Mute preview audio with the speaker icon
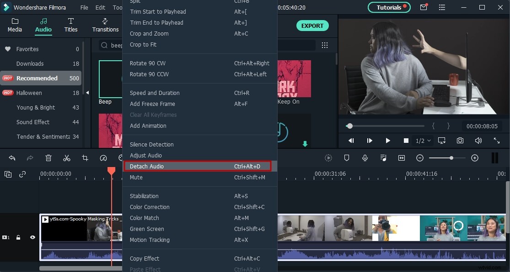 478,141
